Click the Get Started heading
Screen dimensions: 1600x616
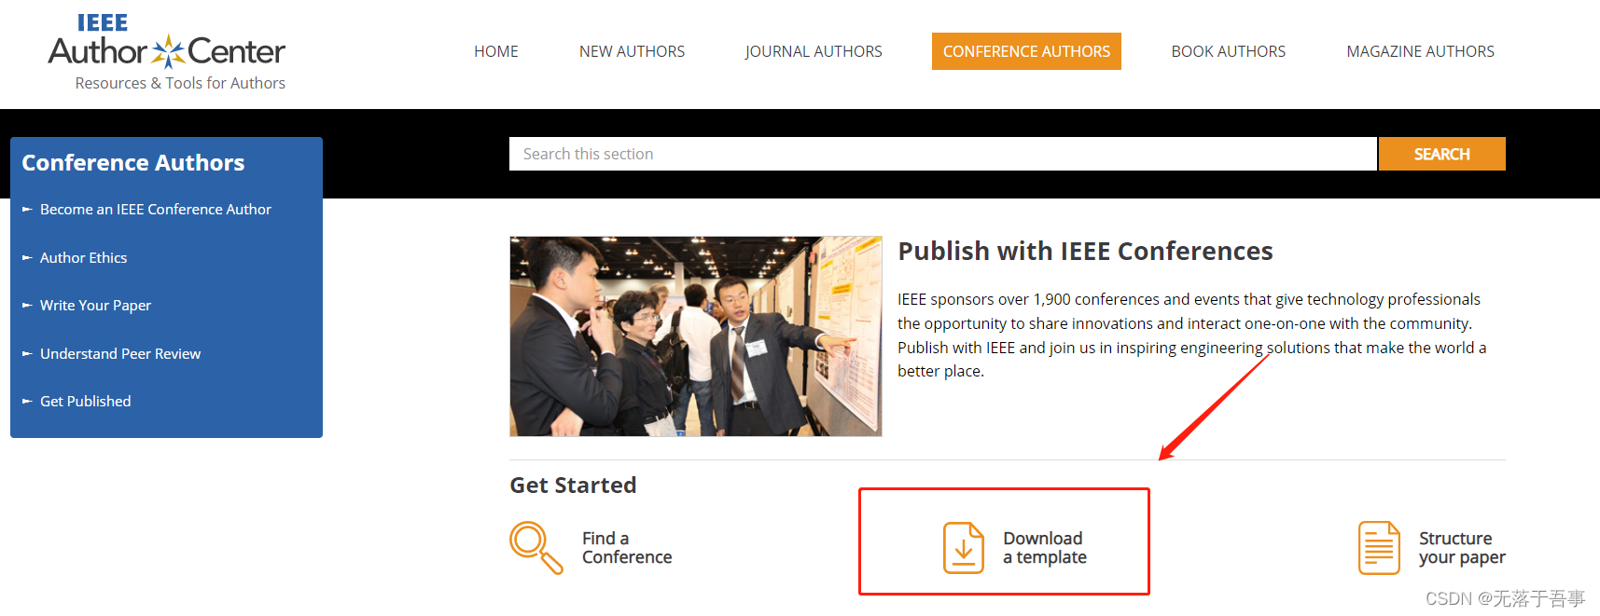pyautogui.click(x=573, y=486)
